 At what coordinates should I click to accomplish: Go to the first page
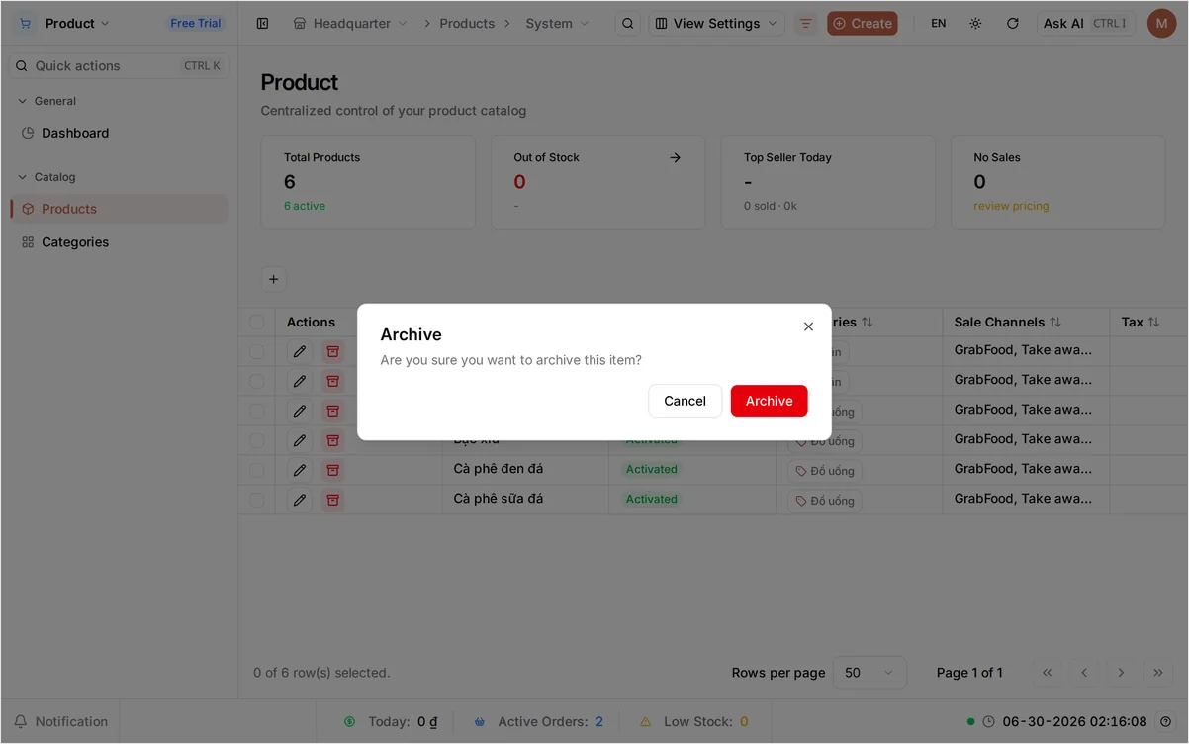coord(1048,673)
